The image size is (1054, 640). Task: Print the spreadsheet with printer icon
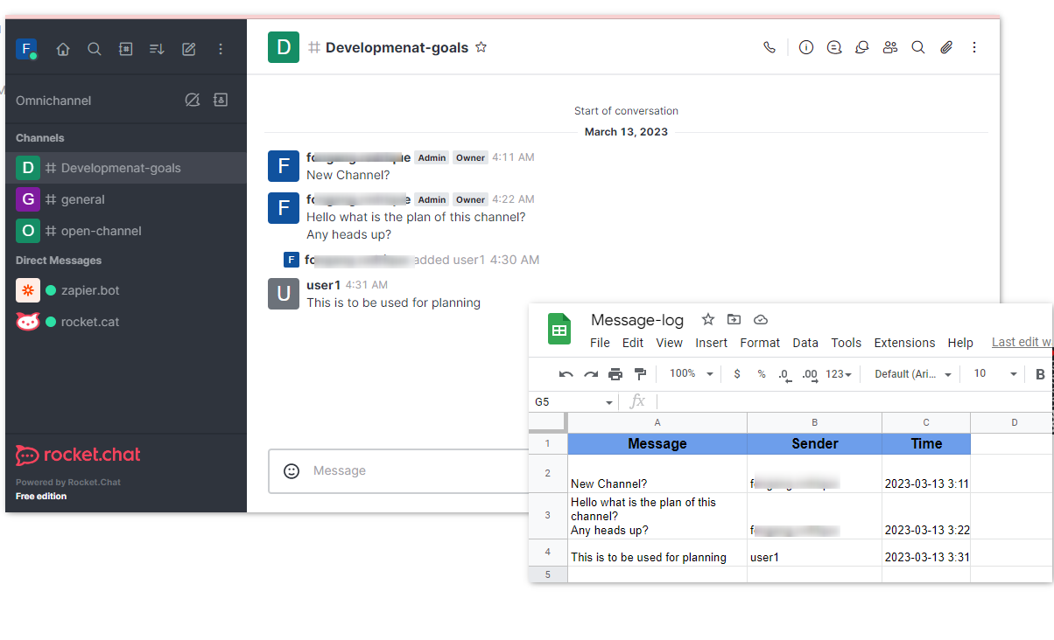coord(615,374)
